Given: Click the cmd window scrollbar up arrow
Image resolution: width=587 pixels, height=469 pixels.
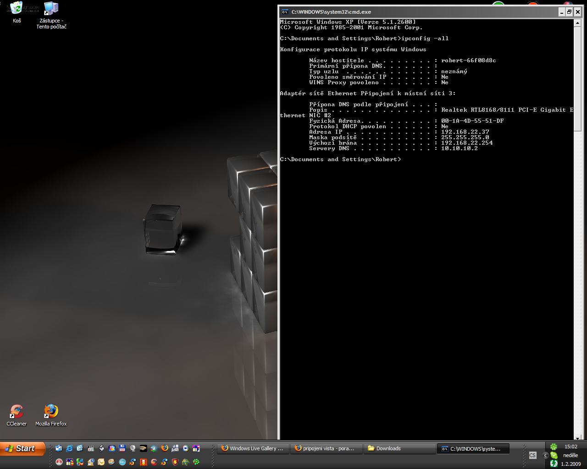Looking at the screenshot, I should click(577, 23).
